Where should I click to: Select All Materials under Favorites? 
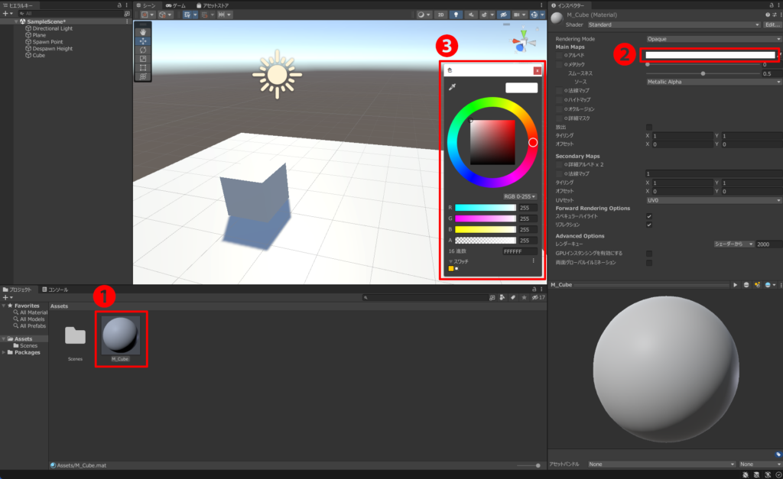32,312
